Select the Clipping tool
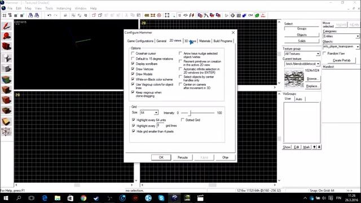 [6, 122]
